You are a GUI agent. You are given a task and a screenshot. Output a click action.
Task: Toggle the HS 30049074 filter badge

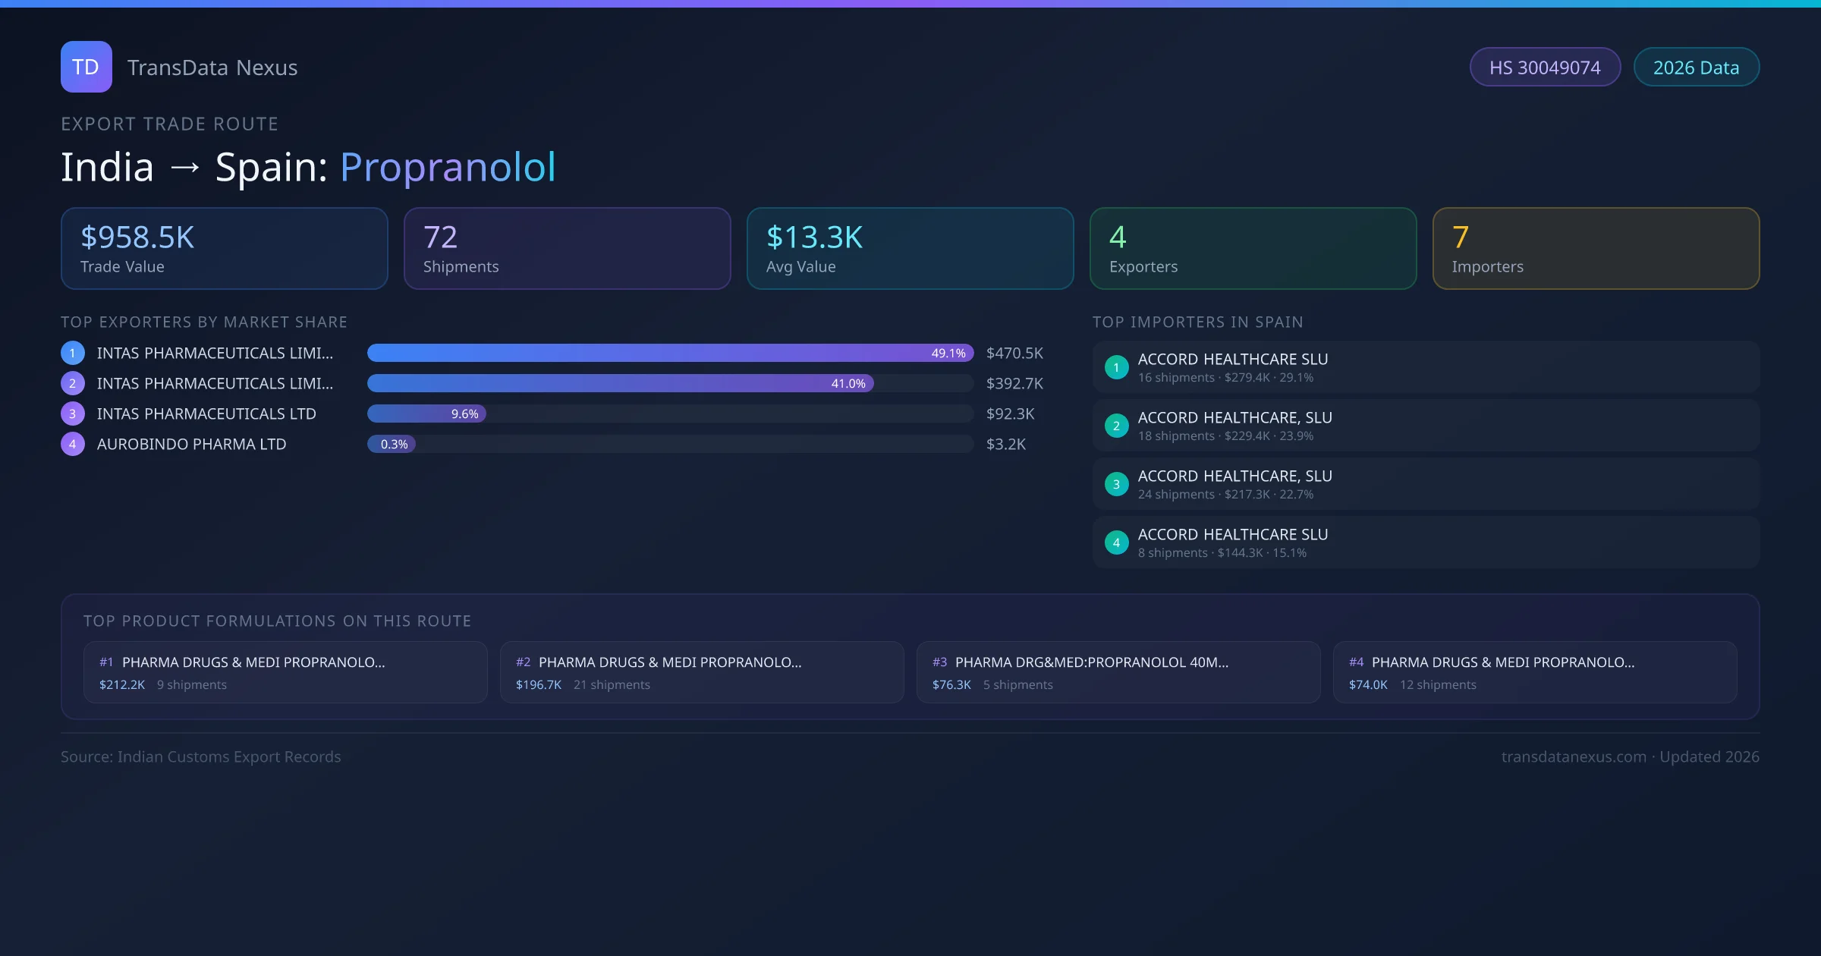(x=1545, y=67)
